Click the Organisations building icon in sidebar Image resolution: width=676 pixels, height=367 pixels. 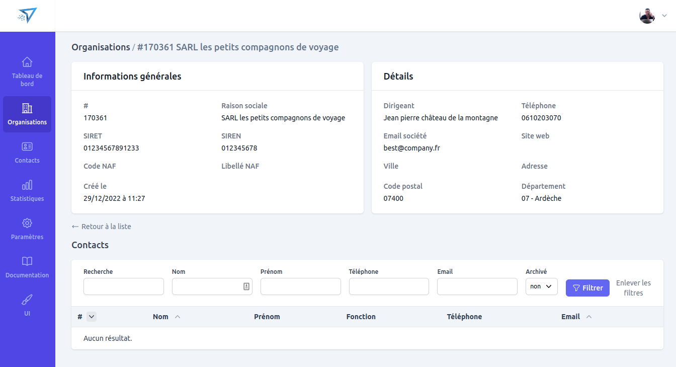coord(27,108)
